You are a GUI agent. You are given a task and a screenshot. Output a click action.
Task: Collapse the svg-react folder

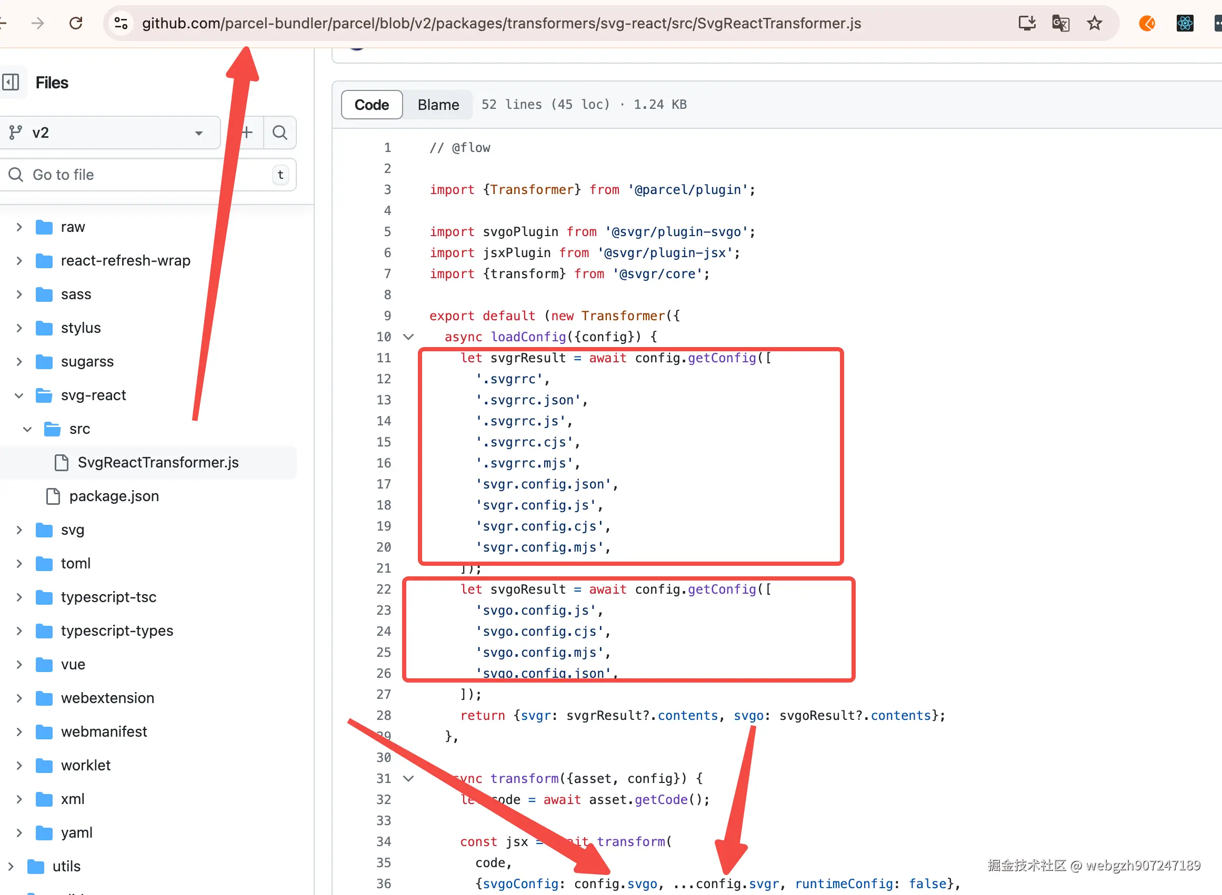pos(19,395)
